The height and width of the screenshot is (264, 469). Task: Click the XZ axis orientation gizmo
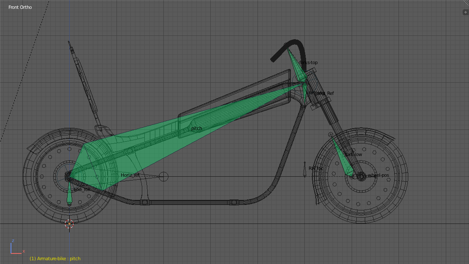pos(15,248)
